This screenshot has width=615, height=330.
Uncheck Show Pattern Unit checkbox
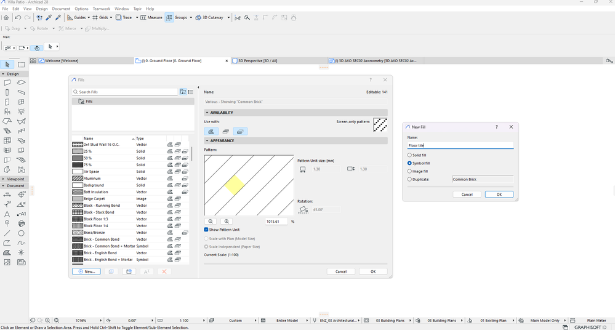click(x=206, y=230)
